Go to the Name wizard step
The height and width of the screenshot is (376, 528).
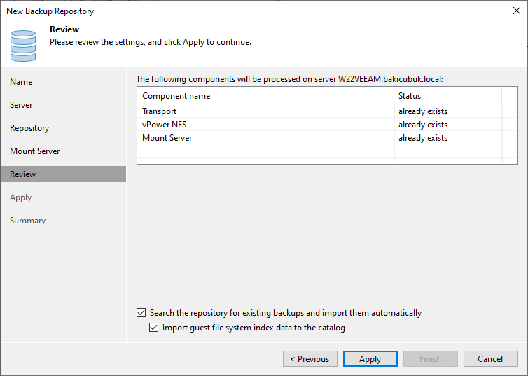point(21,82)
